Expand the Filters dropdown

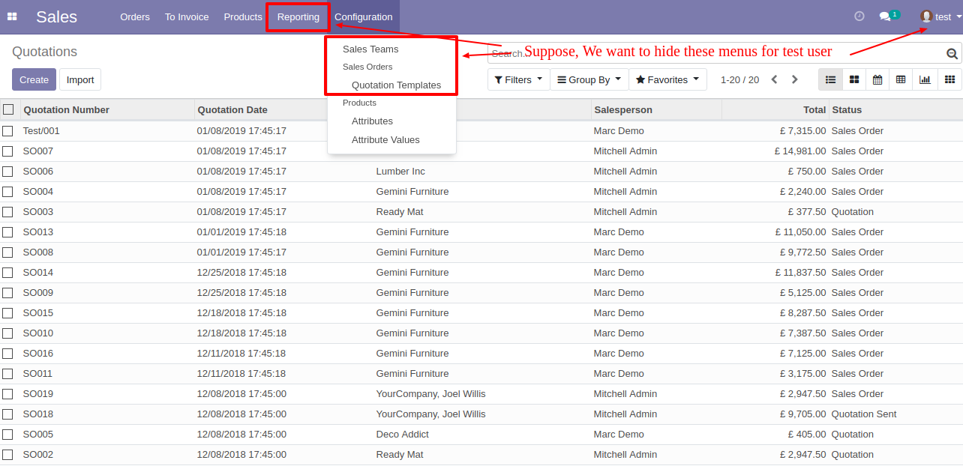tap(518, 79)
